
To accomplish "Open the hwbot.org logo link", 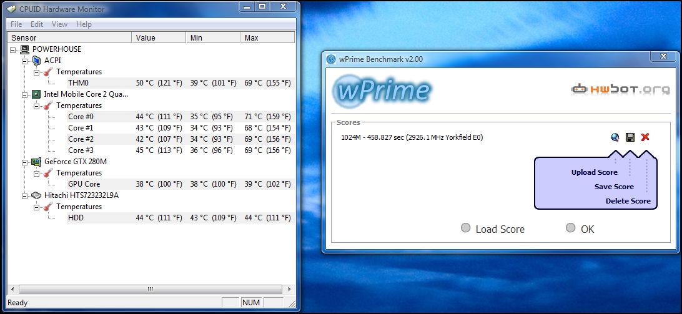I will (x=620, y=90).
